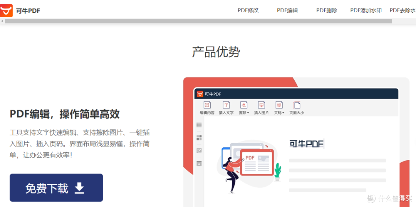Click the editable 可牛PDF text in document

[307, 144]
